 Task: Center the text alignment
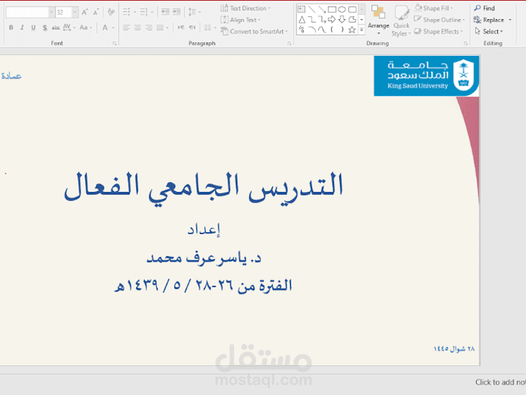pyautogui.click(x=137, y=28)
